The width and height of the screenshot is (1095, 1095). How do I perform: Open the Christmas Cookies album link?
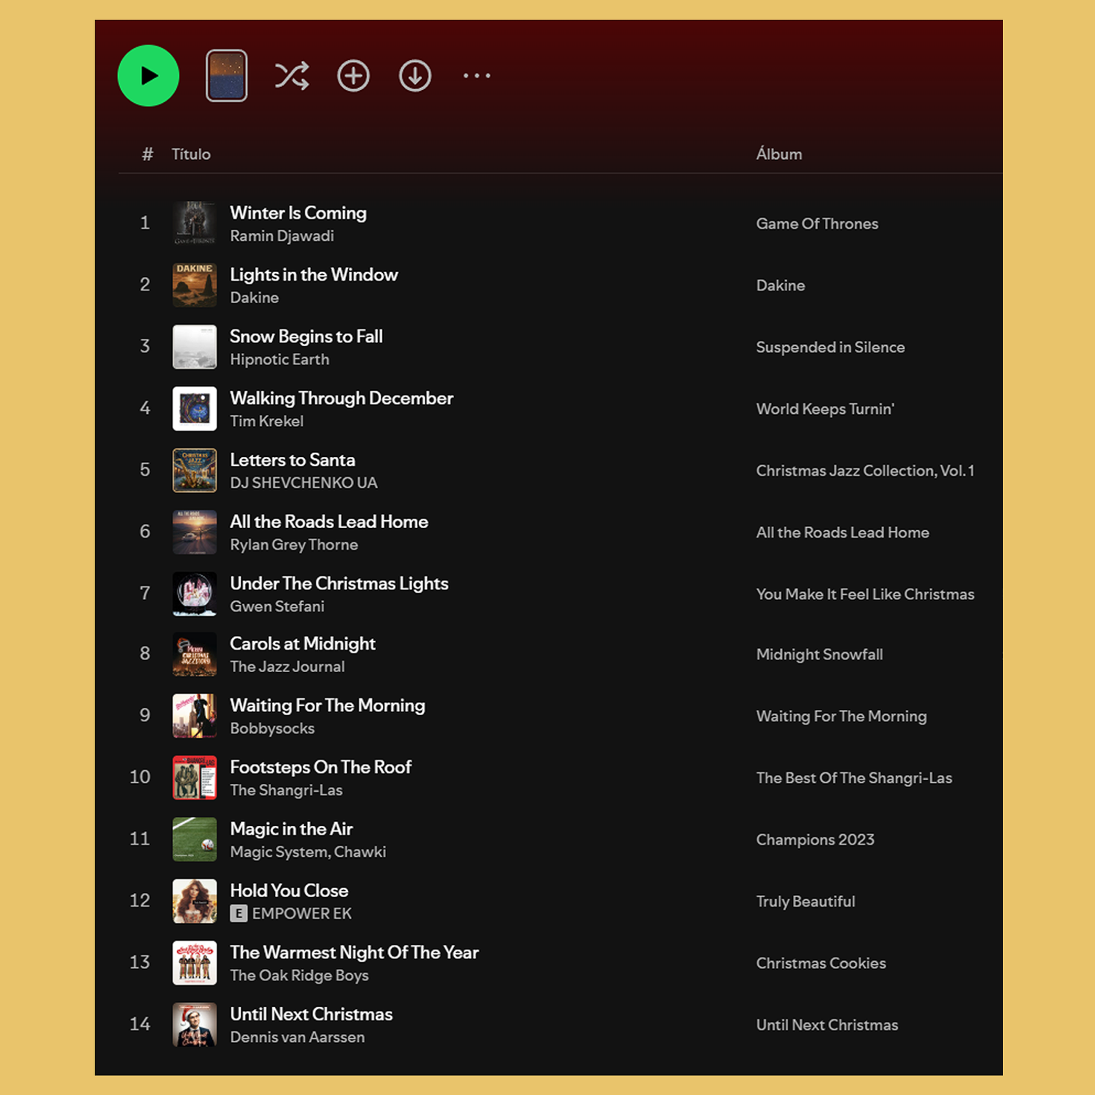[821, 964]
